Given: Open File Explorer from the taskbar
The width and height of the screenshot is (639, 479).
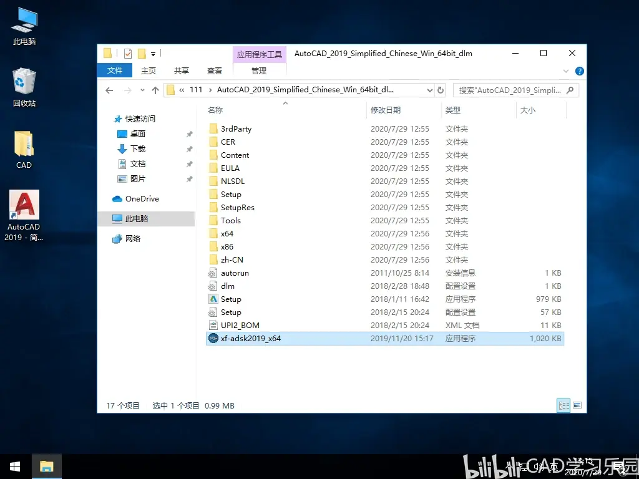Looking at the screenshot, I should click(x=46, y=467).
